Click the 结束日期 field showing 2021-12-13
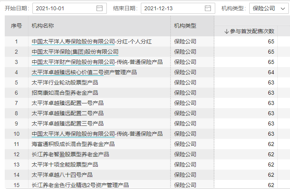Image resolution: width=290 pixels, height=189 pixels. tap(178, 8)
